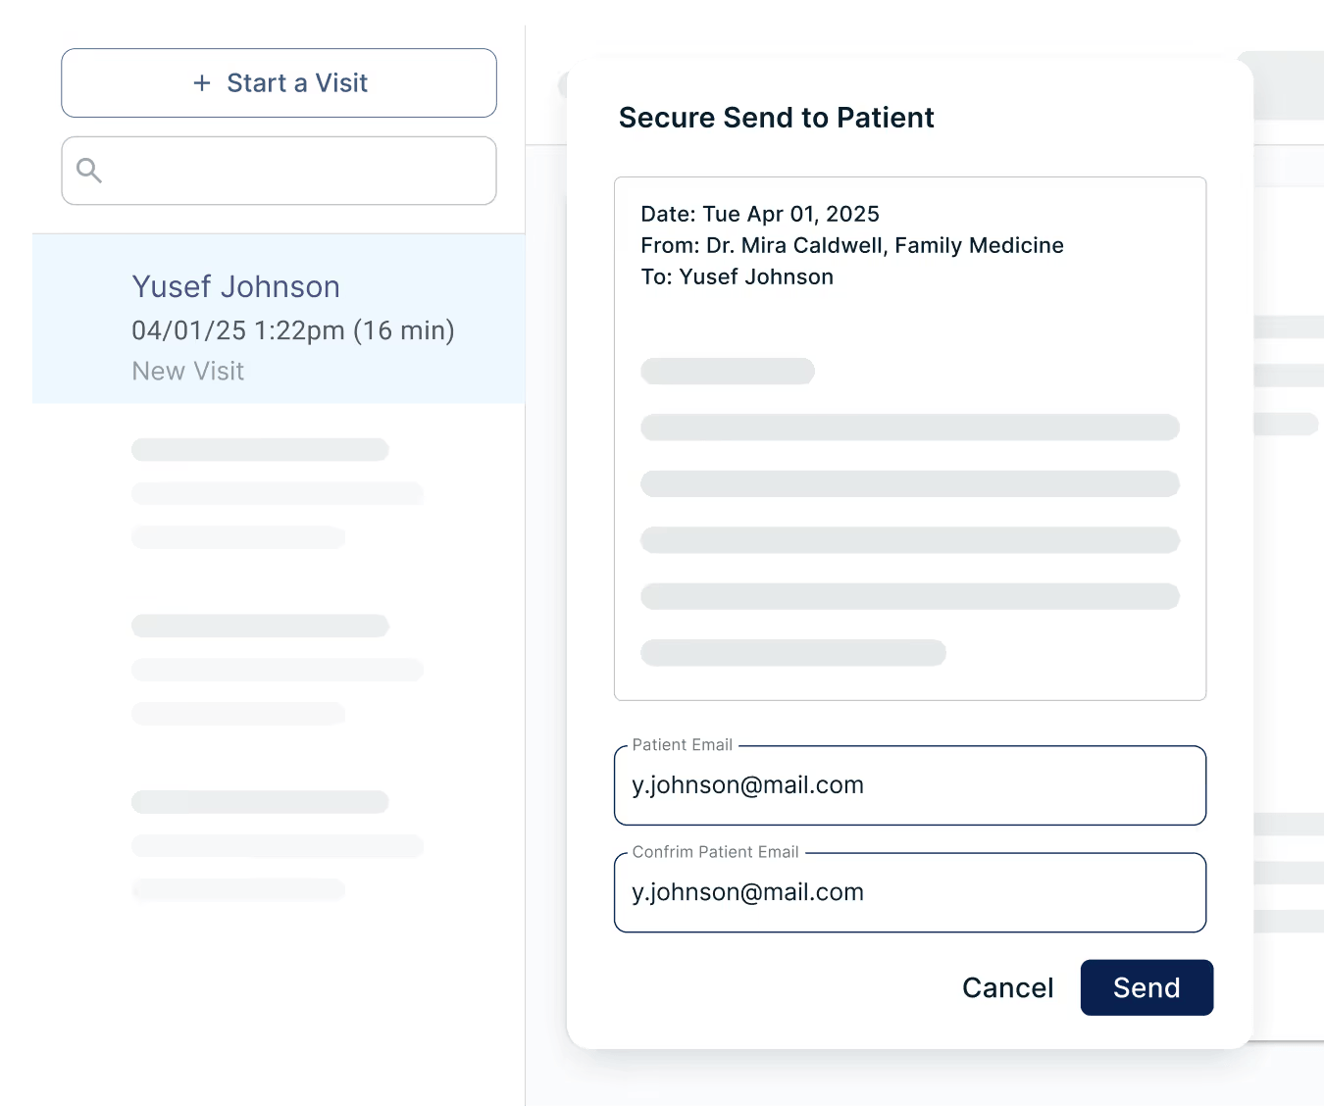1324x1106 pixels.
Task: Select the Yusef Johnson visit name
Action: pyautogui.click(x=235, y=286)
